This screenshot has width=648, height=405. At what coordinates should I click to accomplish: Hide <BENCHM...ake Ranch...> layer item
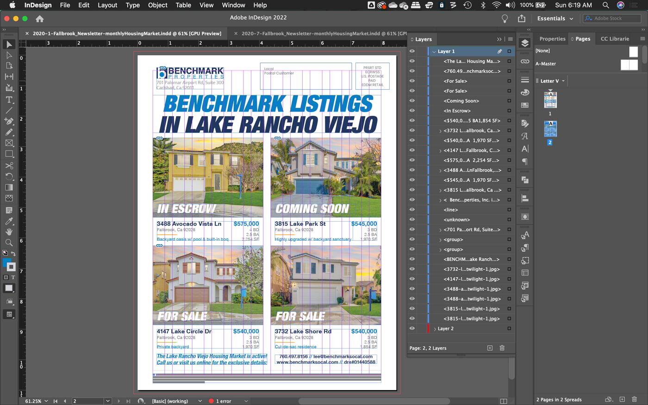(x=412, y=259)
